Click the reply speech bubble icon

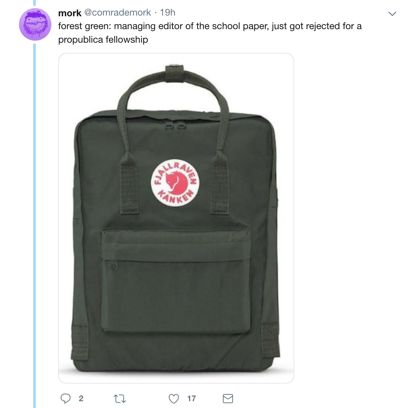pos(66,399)
